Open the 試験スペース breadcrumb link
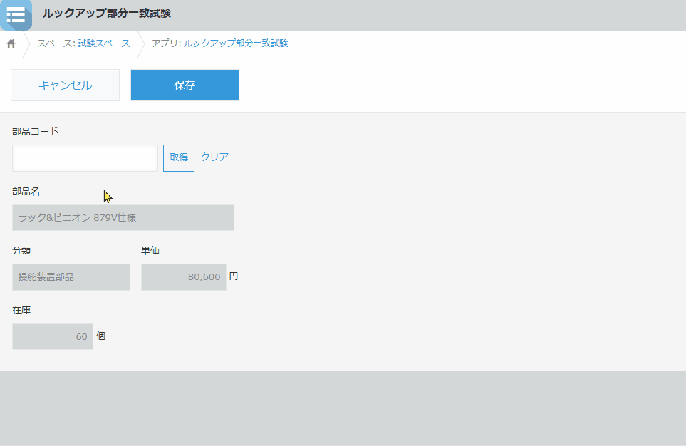The width and height of the screenshot is (686, 446). click(x=104, y=43)
